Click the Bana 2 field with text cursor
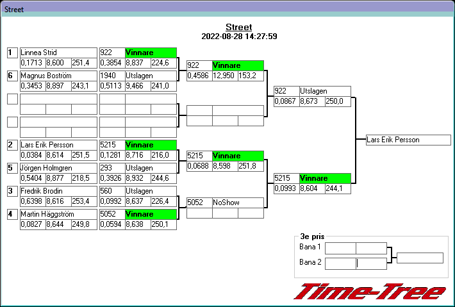Viewport: 455px width, 307px height. (x=372, y=264)
